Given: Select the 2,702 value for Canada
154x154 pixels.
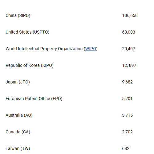Looking at the screenshot, I should [127, 132].
